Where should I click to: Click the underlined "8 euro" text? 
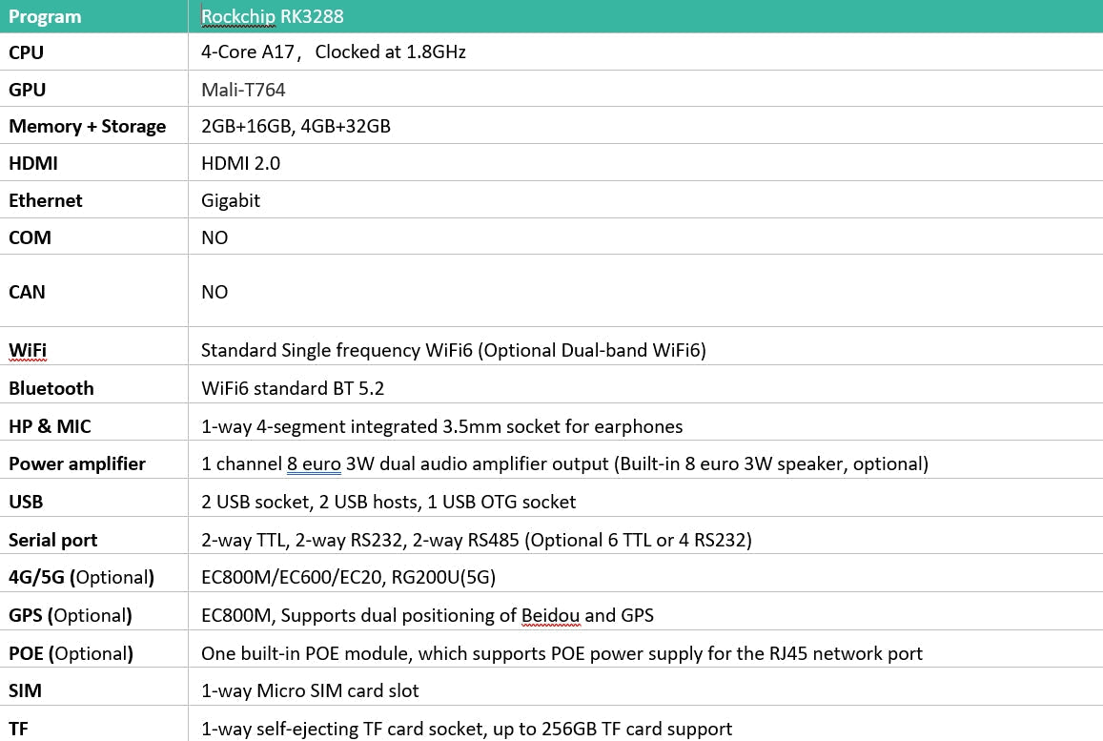click(314, 464)
